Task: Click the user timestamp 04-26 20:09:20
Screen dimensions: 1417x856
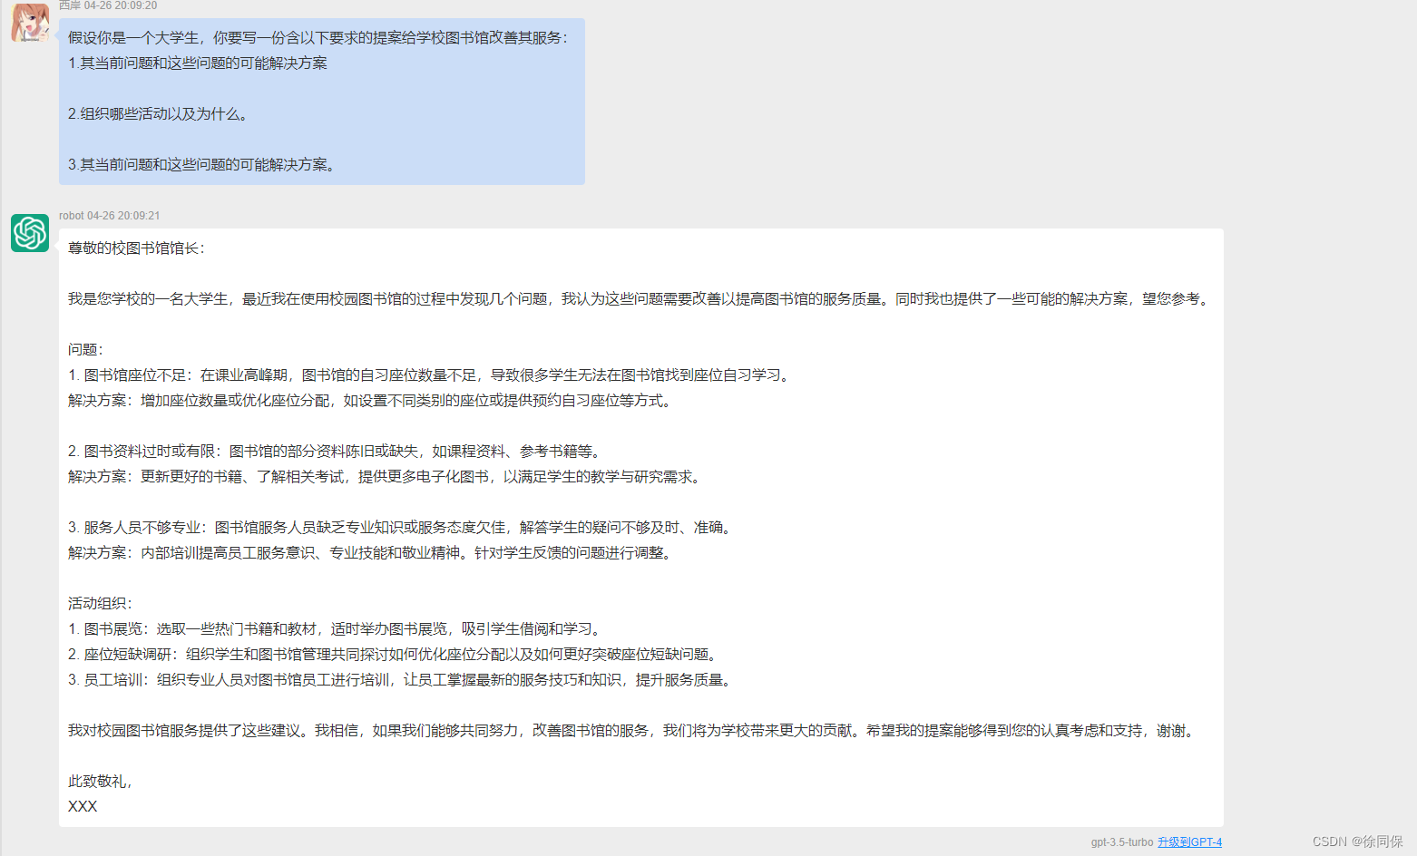Action: 121,5
